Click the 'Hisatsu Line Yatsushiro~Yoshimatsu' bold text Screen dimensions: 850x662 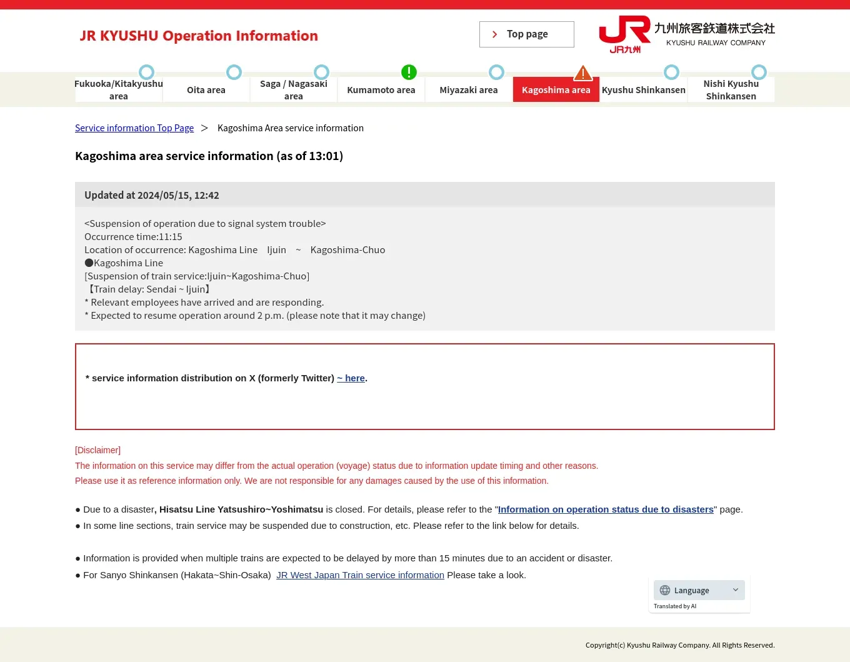241,509
